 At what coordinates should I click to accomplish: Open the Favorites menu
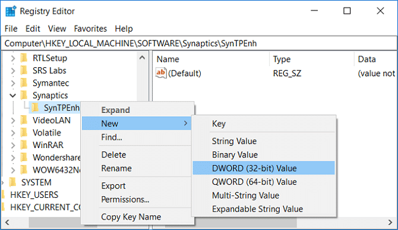pos(90,29)
